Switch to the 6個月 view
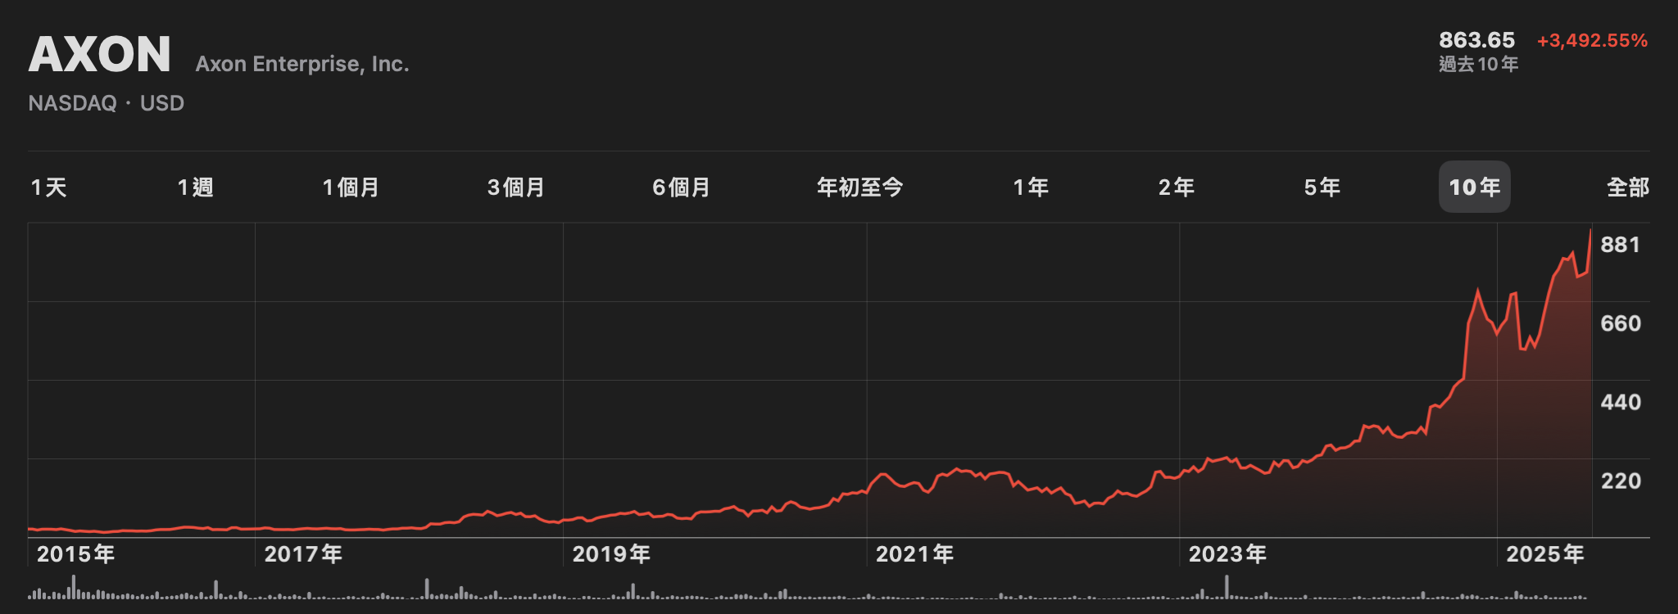This screenshot has height=614, width=1678. (x=681, y=187)
